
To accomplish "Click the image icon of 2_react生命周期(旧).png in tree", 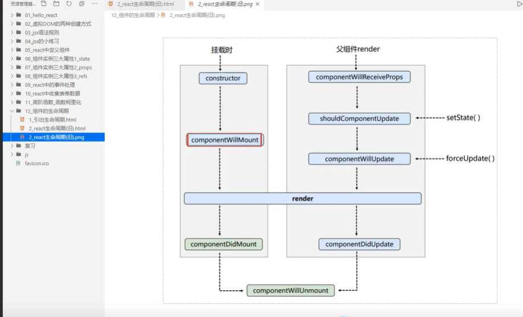I will click(x=22, y=137).
